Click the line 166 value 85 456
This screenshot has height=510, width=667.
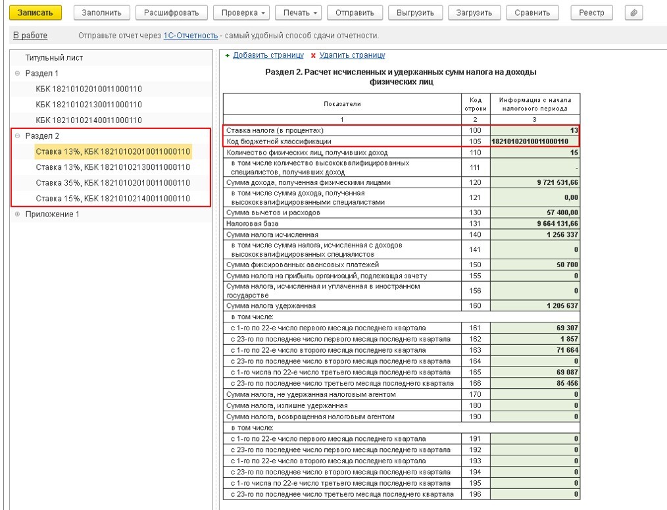point(535,383)
